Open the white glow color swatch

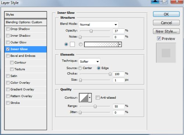(72, 44)
